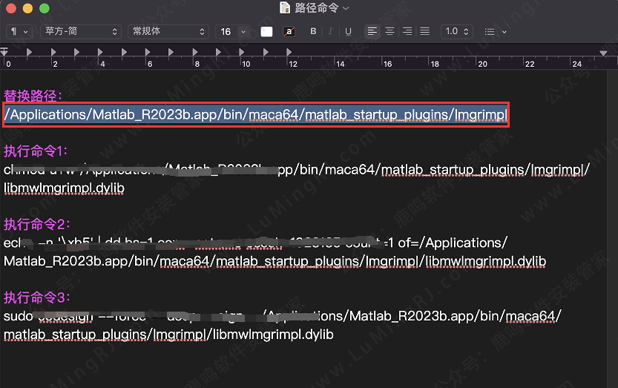This screenshot has width=618, height=388.
Task: Toggle underline formatting
Action: (349, 32)
